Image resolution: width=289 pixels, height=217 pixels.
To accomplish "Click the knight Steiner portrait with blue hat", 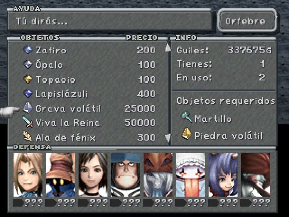I will point(126,175).
